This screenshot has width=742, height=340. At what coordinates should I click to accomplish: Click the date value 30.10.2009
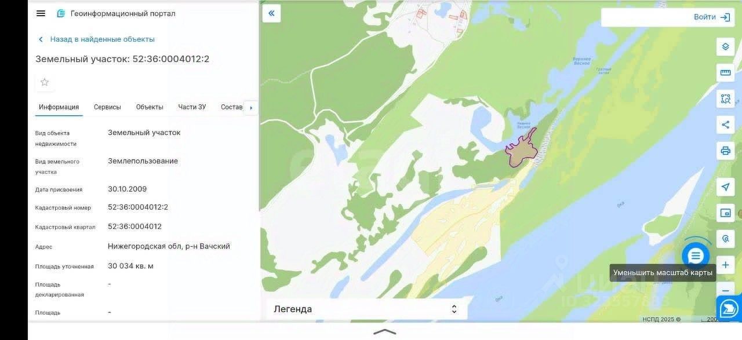(x=128, y=189)
